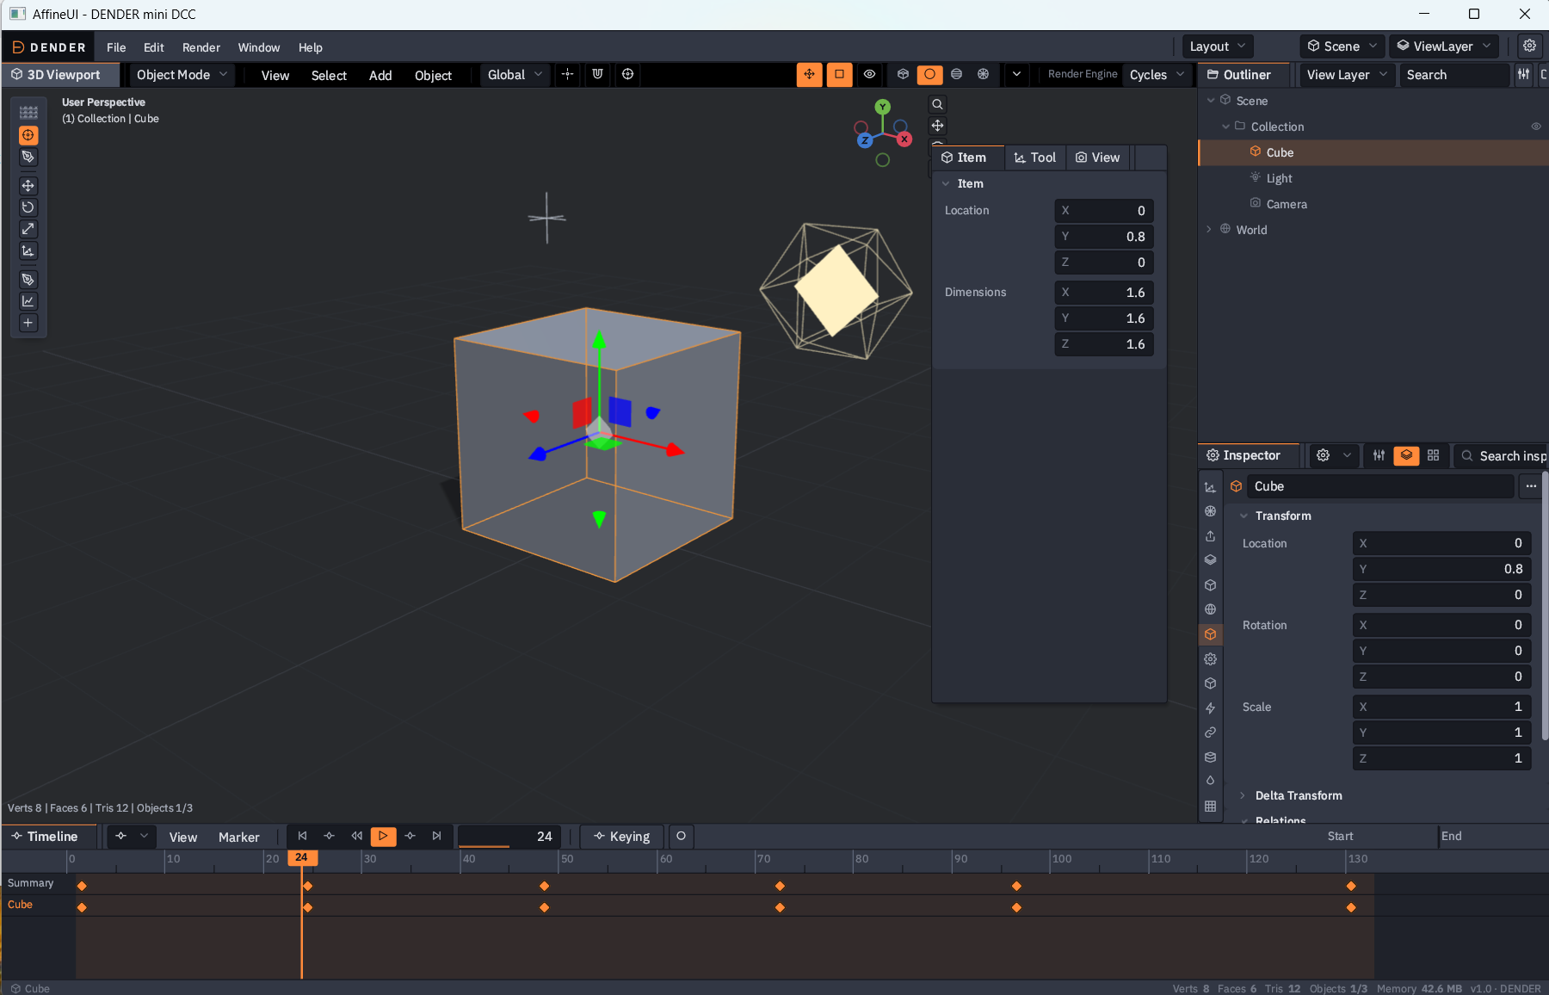
Task: Click the Location Y field in Item panel
Action: pyautogui.click(x=1104, y=237)
